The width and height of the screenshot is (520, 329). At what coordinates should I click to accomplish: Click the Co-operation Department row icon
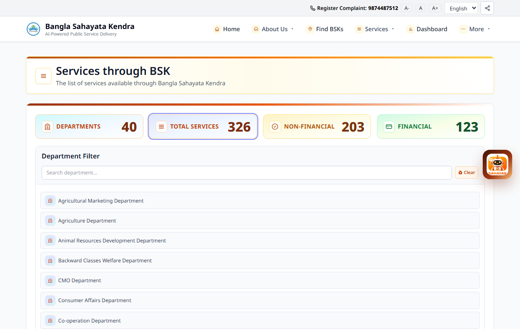point(50,320)
